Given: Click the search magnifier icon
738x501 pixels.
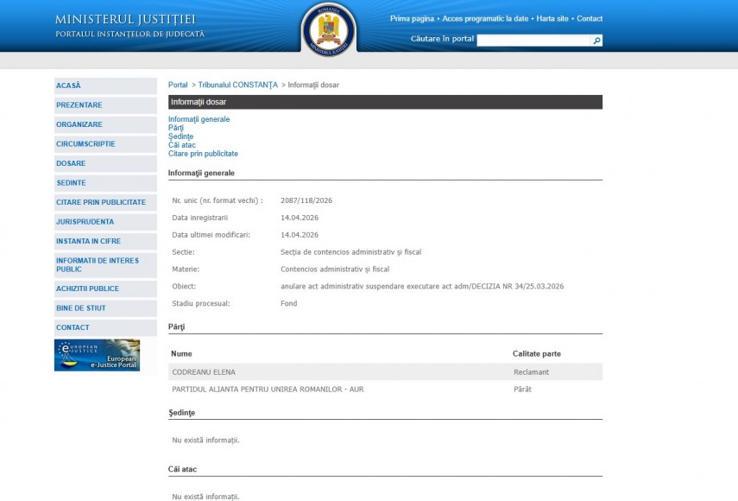Looking at the screenshot, I should (596, 41).
